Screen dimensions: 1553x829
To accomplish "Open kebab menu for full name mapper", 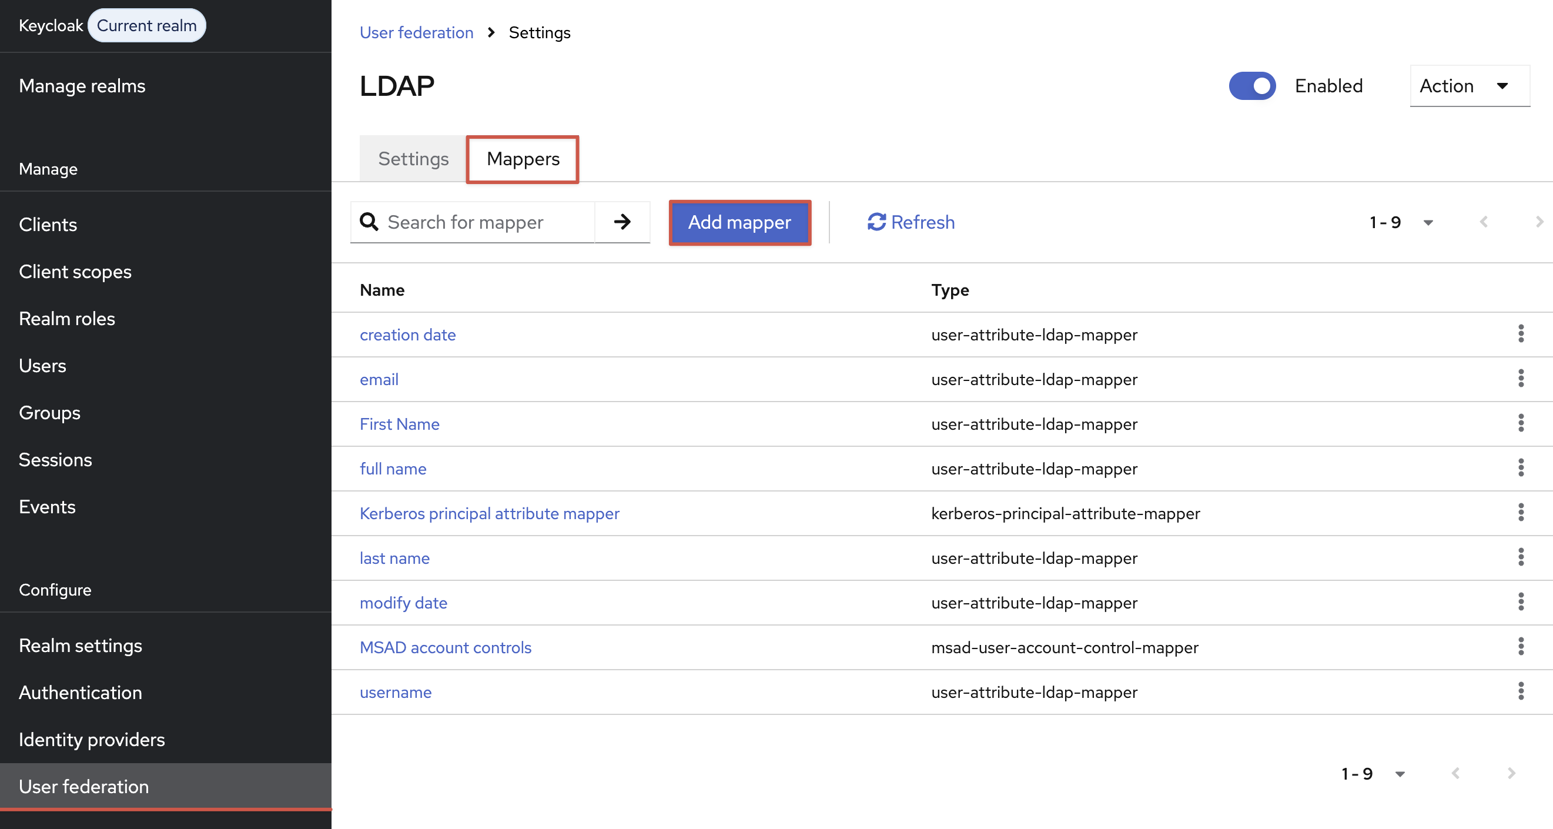I will tap(1521, 468).
